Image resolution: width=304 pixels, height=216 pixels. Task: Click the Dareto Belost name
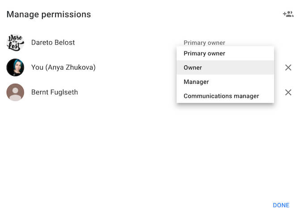[x=53, y=43]
